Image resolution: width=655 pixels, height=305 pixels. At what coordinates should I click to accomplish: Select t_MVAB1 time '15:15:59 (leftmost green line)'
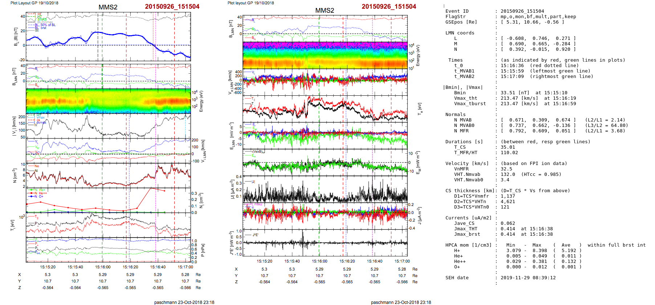pos(546,71)
